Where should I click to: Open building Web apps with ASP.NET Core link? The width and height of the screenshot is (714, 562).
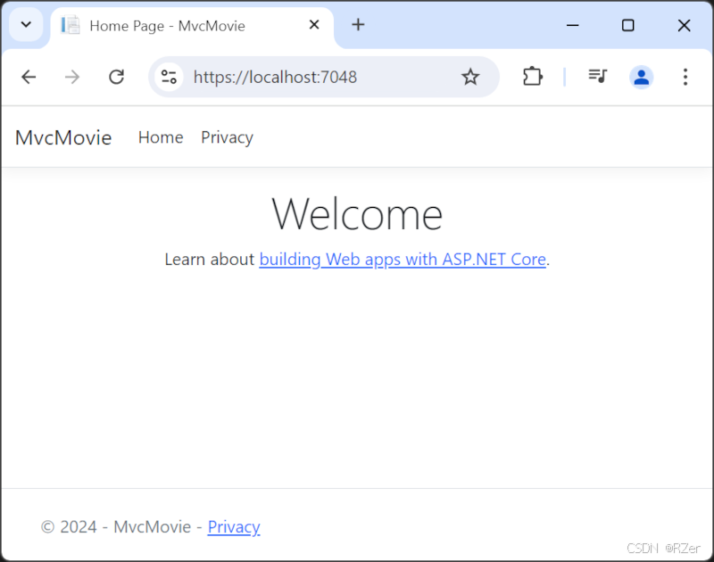pyautogui.click(x=403, y=260)
